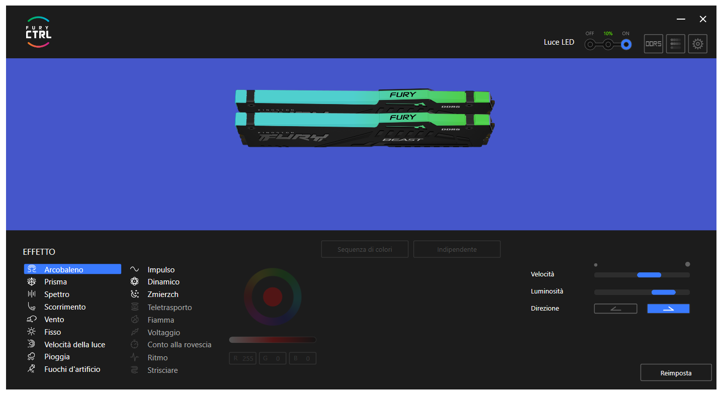Click the Indipendente button
This screenshot has height=395, width=721.
click(x=457, y=249)
